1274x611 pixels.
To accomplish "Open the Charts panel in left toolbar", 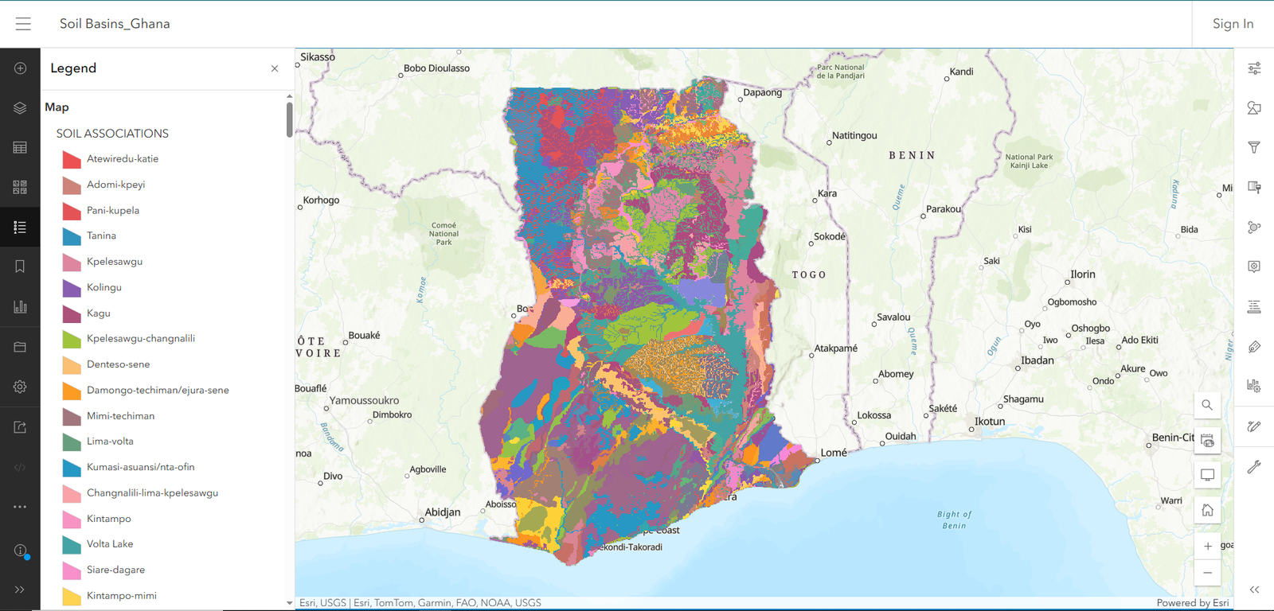I will click(20, 307).
